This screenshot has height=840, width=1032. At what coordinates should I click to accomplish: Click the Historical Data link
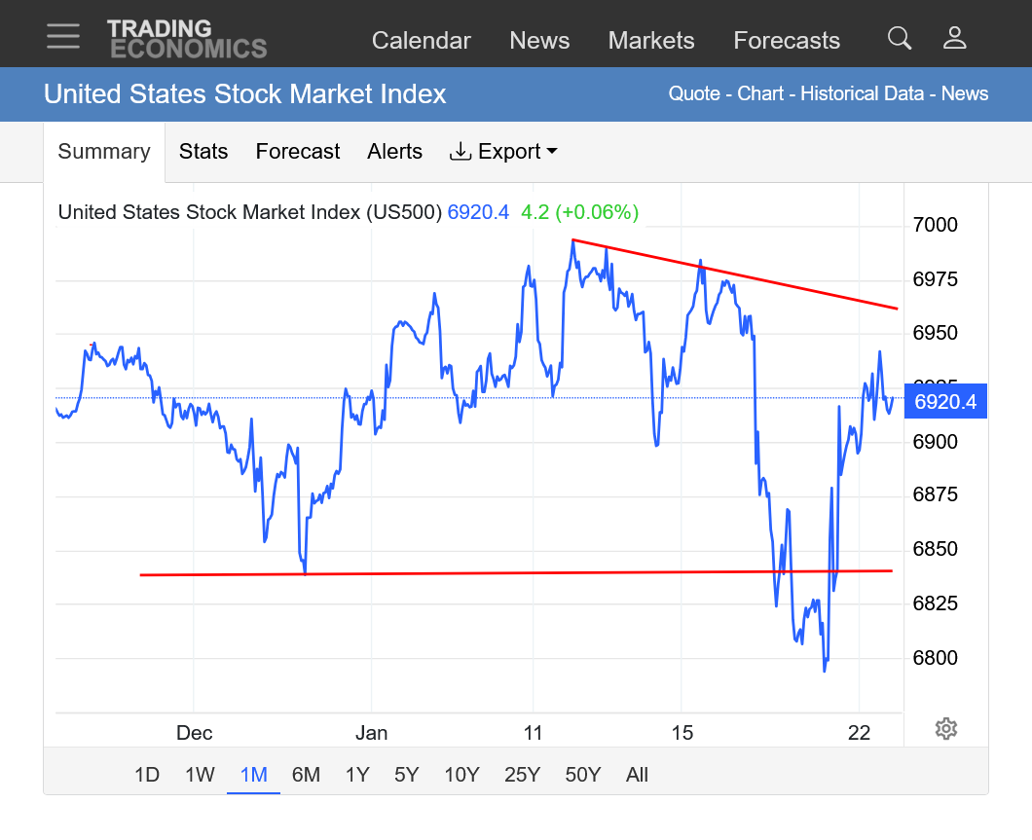pyautogui.click(x=862, y=94)
